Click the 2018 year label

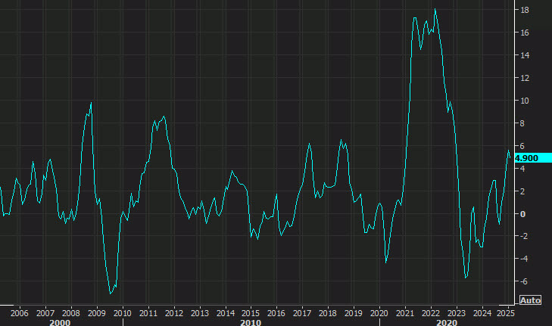point(328,313)
